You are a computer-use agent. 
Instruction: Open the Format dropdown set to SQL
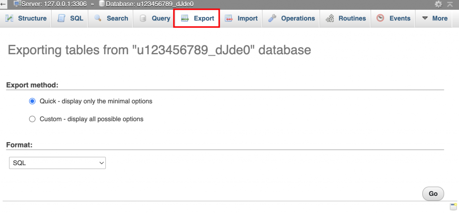57,163
